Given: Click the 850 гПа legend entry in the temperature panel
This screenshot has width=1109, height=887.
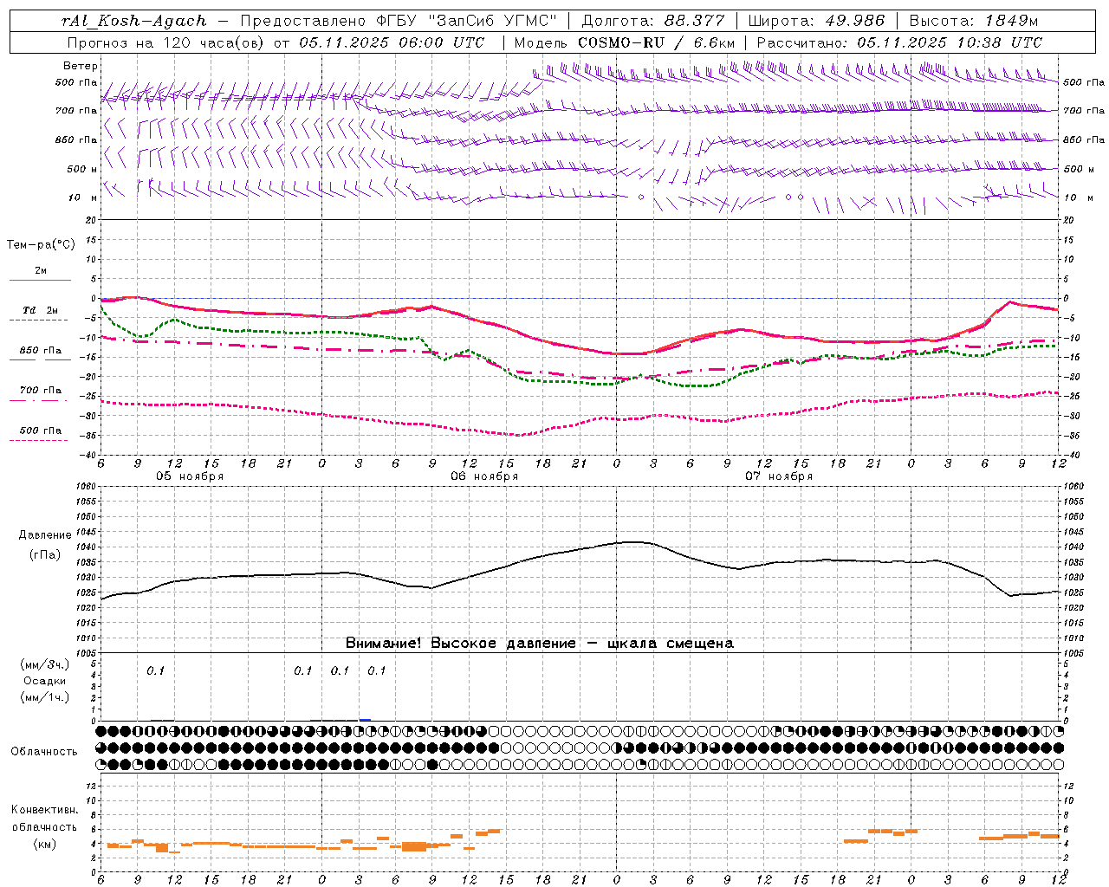Looking at the screenshot, I should (41, 351).
